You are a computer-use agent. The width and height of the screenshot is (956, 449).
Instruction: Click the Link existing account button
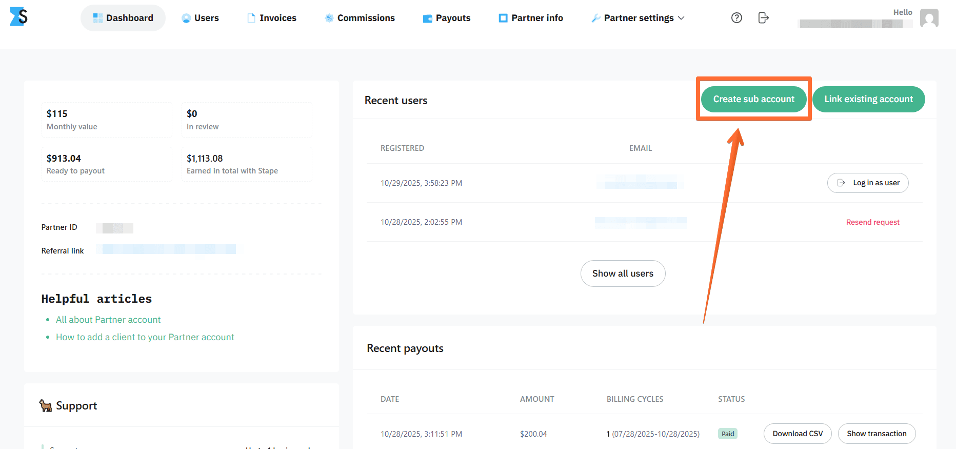869,99
